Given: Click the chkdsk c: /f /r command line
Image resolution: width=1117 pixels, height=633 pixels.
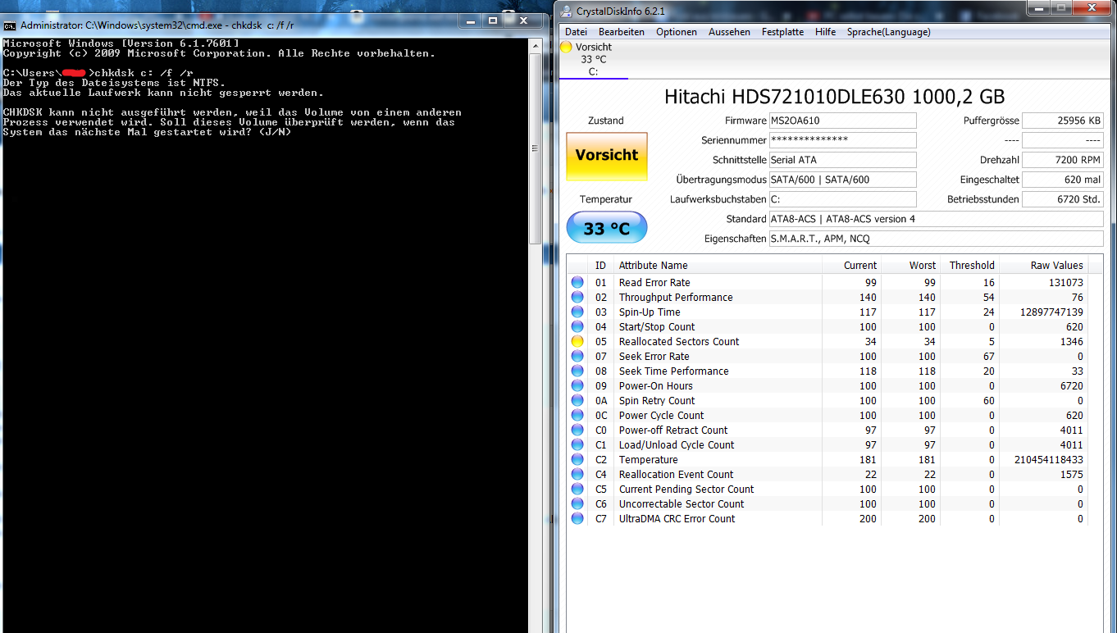Looking at the screenshot, I should coord(98,73).
